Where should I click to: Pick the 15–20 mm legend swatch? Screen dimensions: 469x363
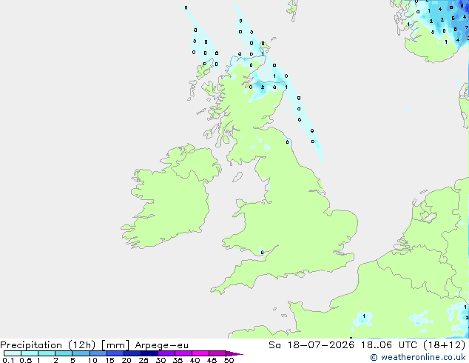click(115, 353)
